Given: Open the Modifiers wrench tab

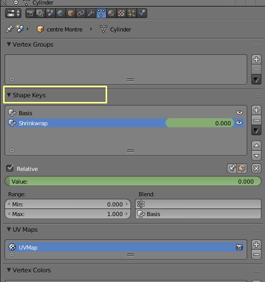Looking at the screenshot, I should 91,13.
